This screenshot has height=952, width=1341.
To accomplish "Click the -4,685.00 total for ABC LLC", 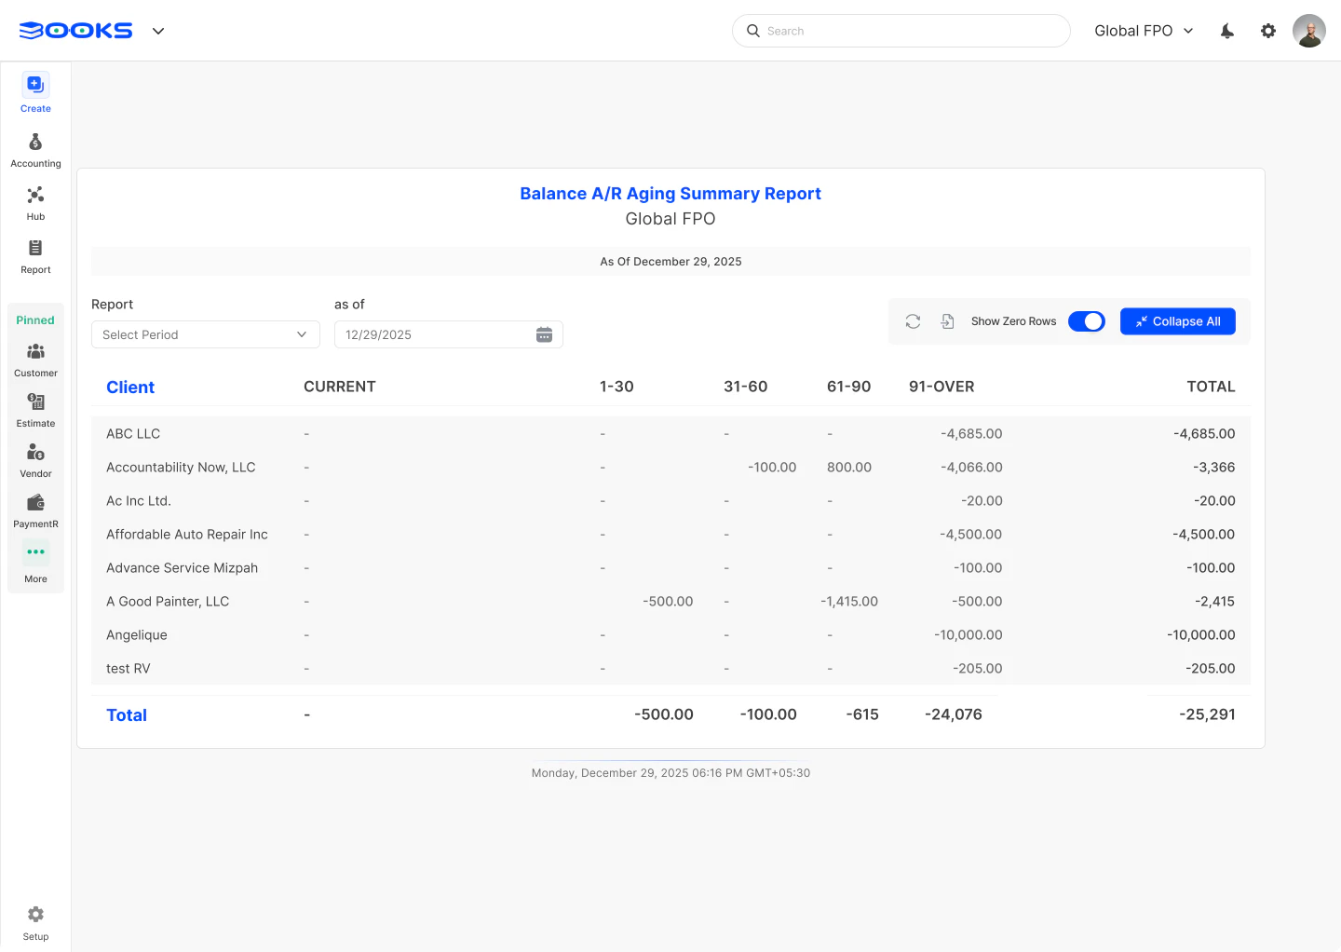I will (1204, 434).
